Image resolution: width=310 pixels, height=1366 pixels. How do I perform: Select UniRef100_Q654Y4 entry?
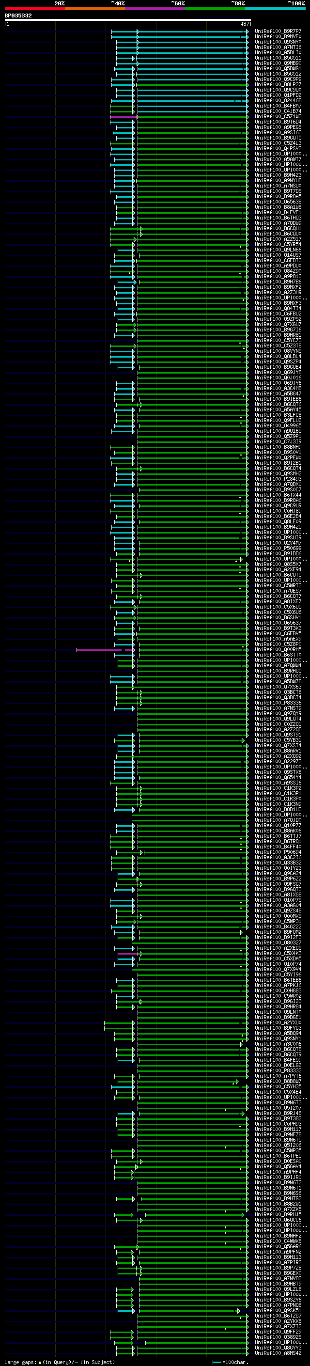click(x=278, y=777)
